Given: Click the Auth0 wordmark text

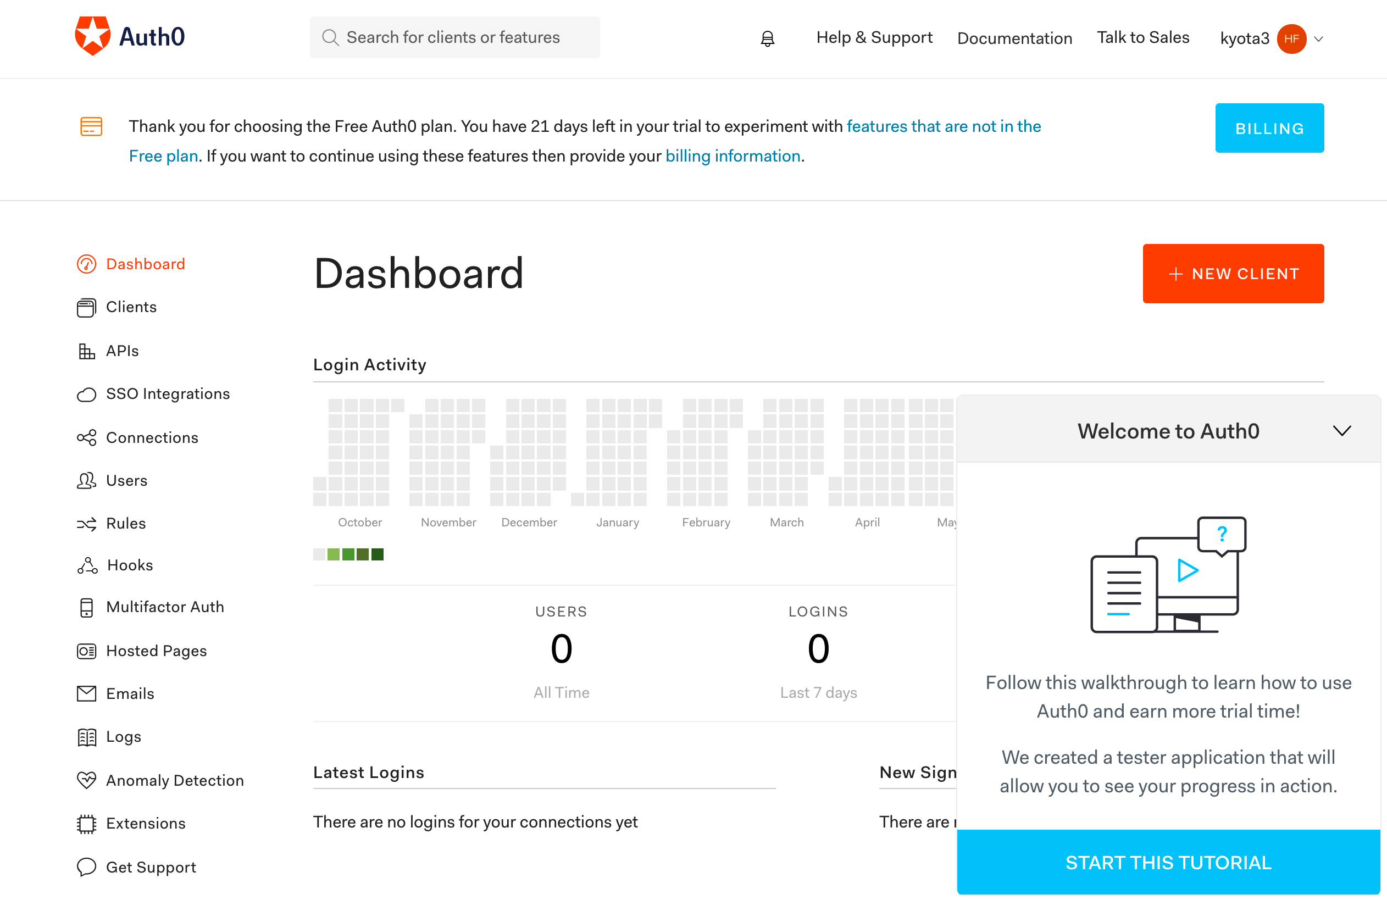Looking at the screenshot, I should [152, 37].
